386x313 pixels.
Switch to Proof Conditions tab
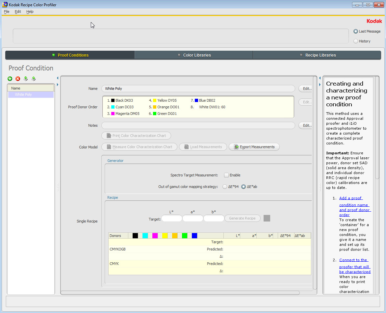click(70, 55)
